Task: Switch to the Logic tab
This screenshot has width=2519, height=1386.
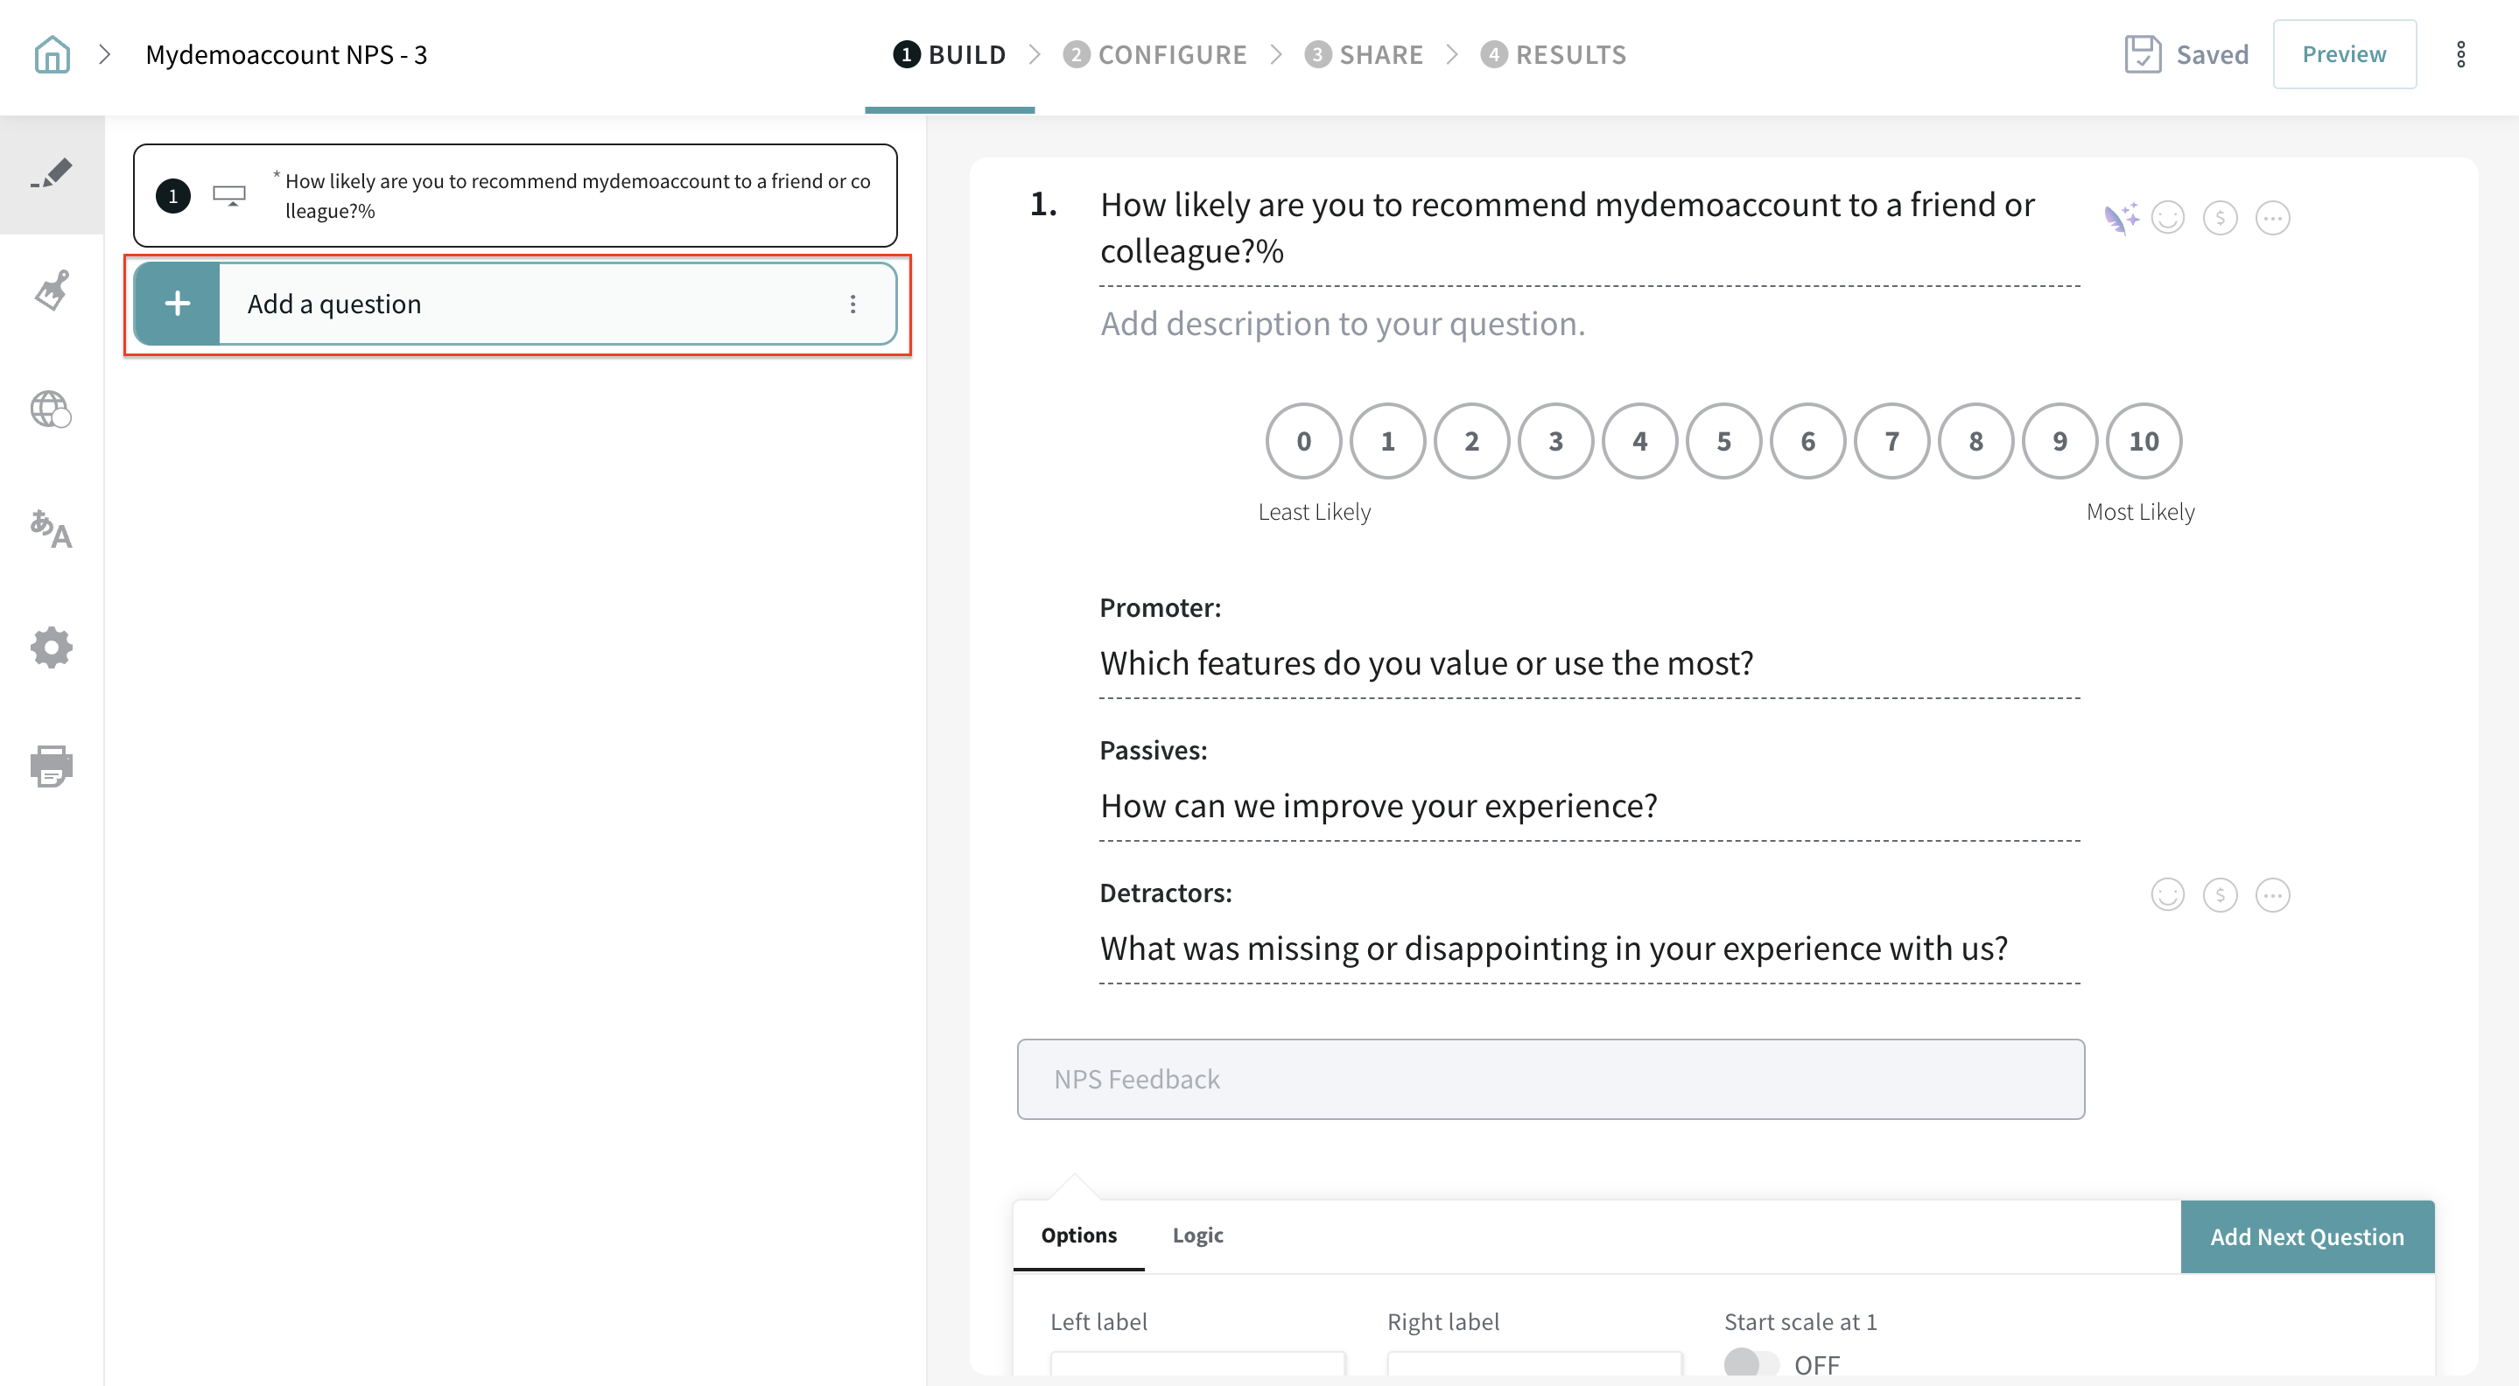Action: [x=1196, y=1235]
